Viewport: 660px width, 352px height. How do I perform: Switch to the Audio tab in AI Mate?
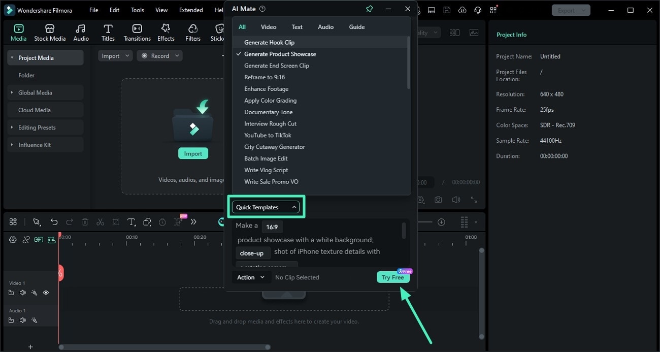coord(325,27)
